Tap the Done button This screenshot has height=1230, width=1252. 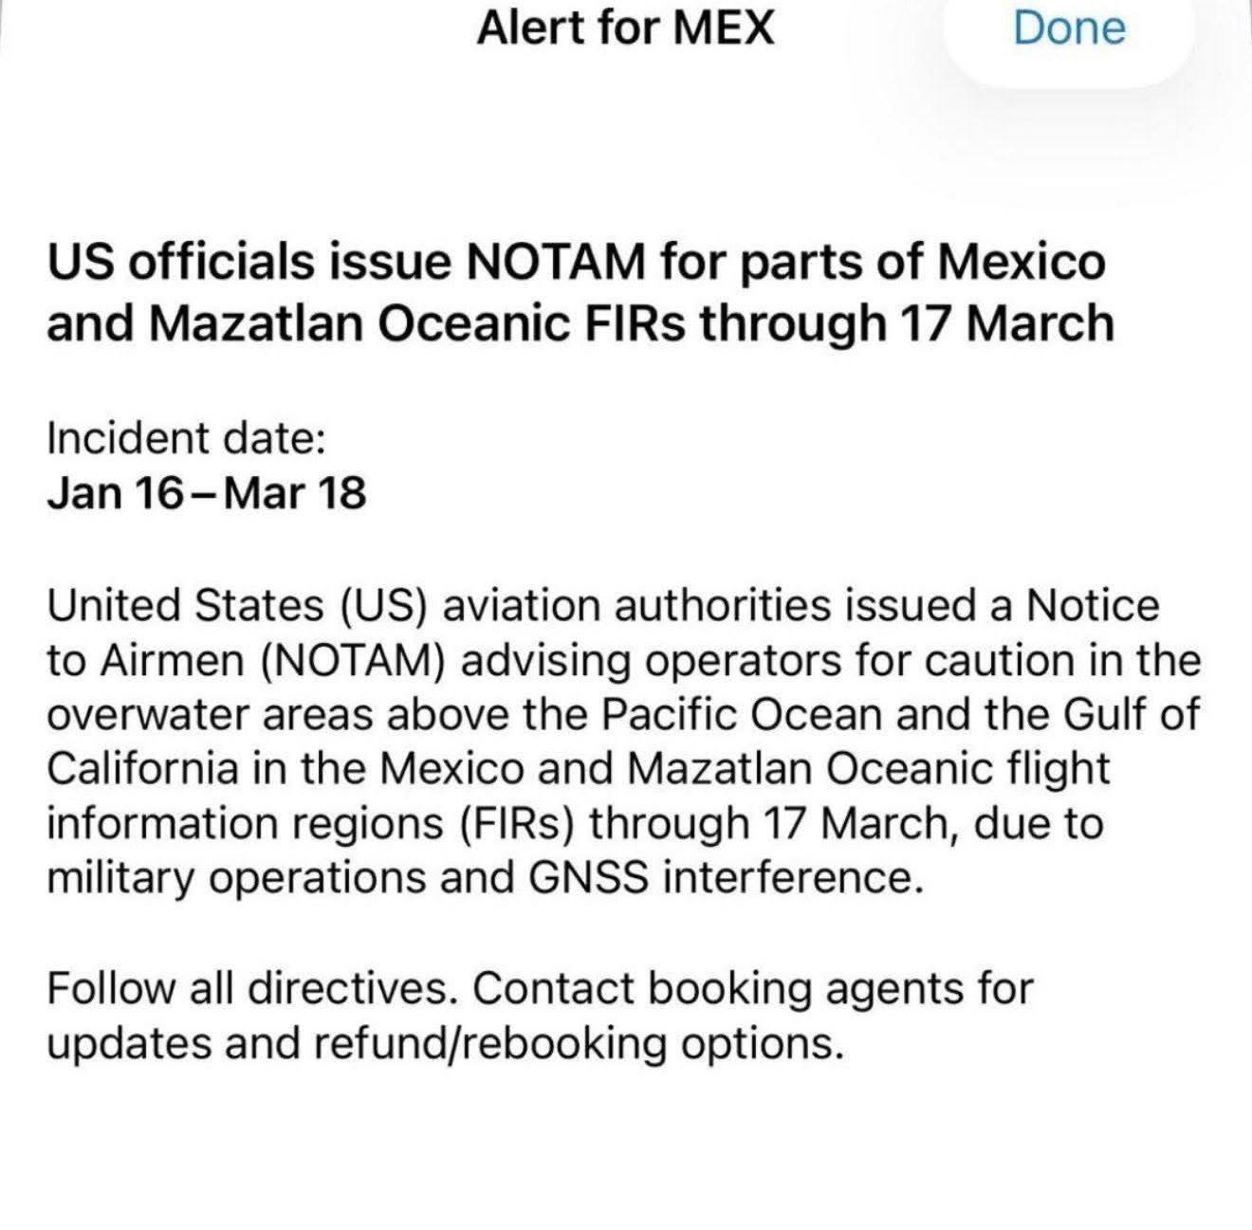tap(1069, 27)
